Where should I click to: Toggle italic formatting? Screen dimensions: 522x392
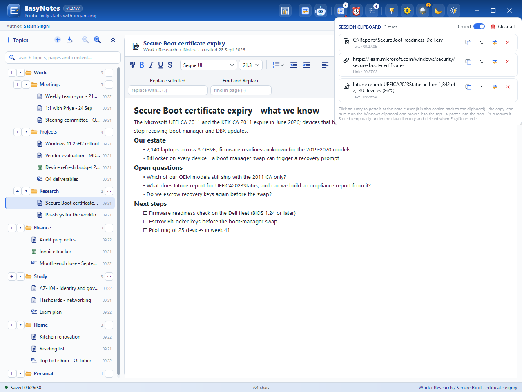click(x=151, y=65)
